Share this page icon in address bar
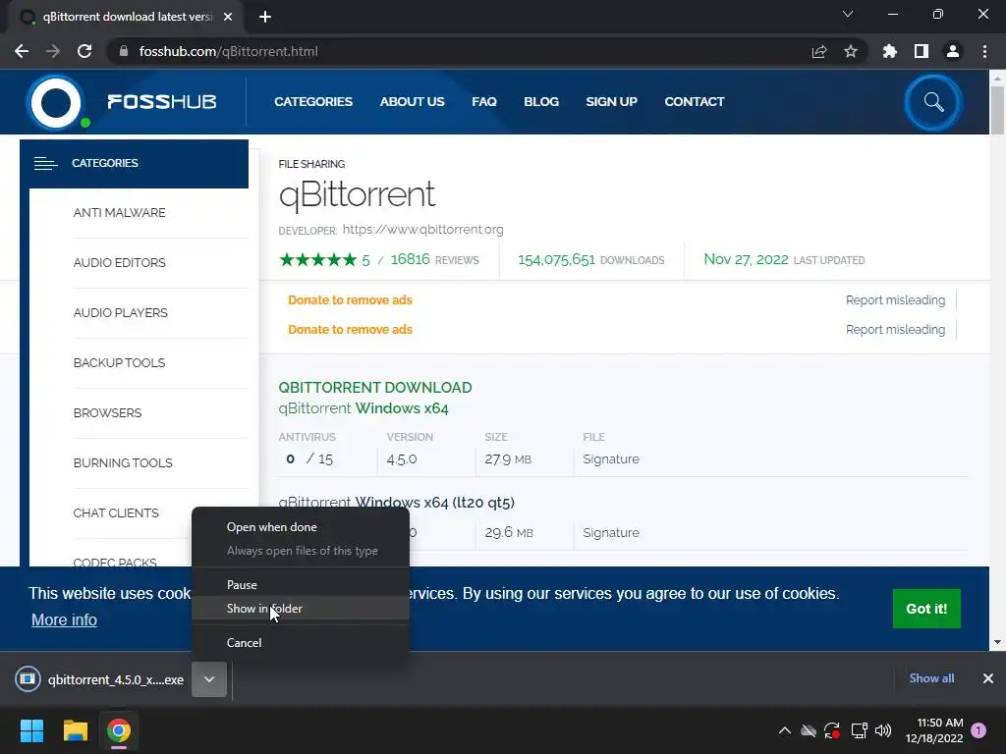Screen dimensions: 1006x754 coord(819,51)
